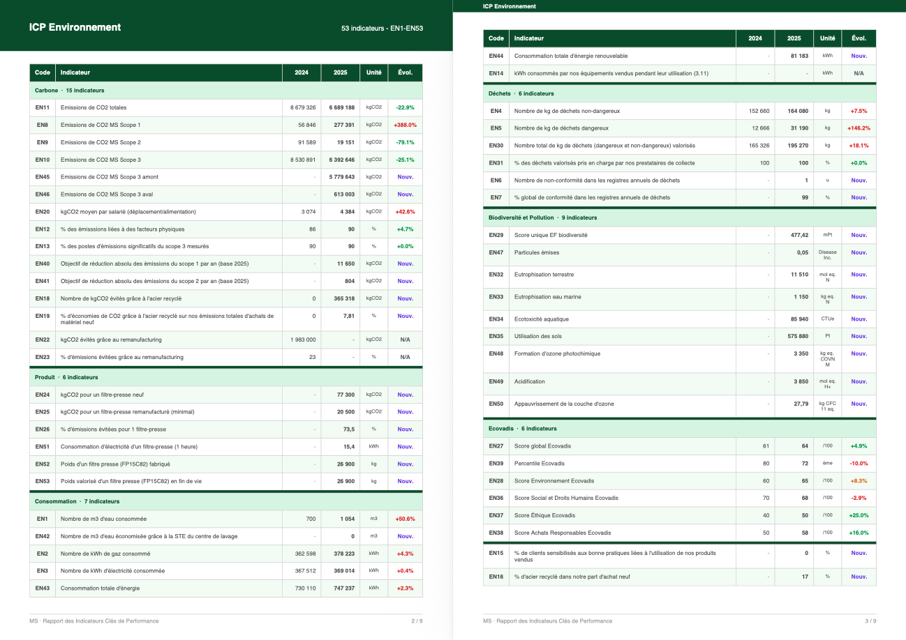The image size is (906, 640).
Task: Select the value '85 940'
Action: (800, 319)
